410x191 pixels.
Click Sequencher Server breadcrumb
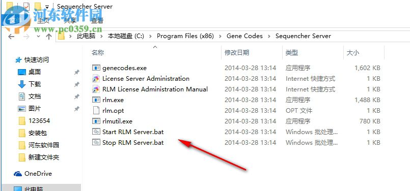coord(304,36)
